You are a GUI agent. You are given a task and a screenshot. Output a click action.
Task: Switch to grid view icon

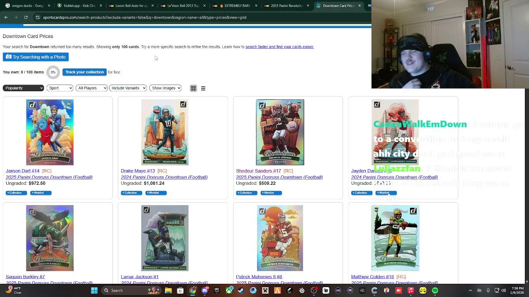tap(193, 88)
